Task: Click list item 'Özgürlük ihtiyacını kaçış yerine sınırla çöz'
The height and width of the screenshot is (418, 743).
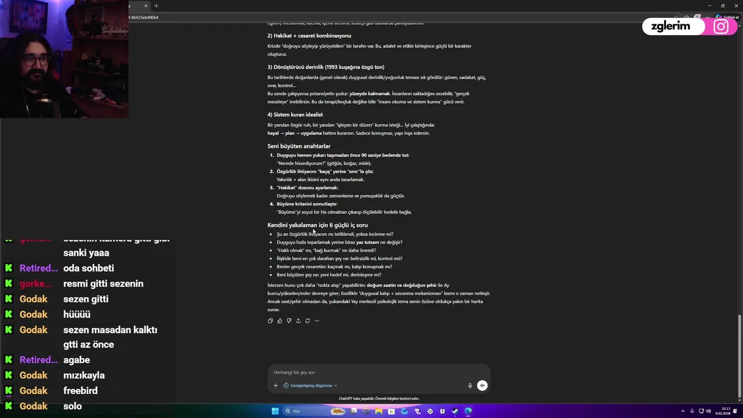Action: (325, 171)
